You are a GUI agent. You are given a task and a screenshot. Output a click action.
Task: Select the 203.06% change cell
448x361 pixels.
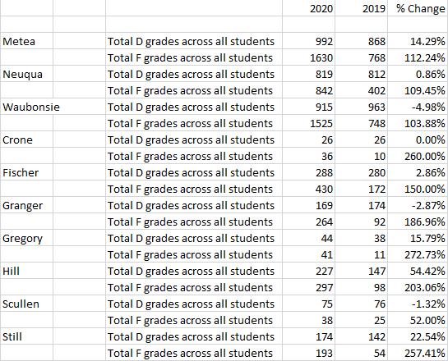[418, 287]
